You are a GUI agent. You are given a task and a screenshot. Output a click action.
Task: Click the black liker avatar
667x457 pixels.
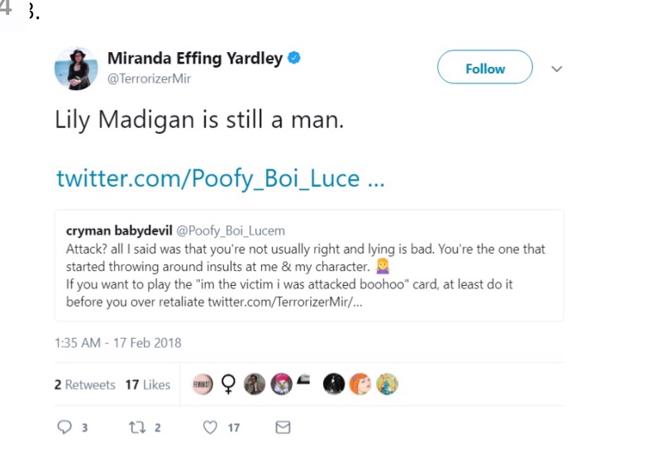click(x=334, y=384)
